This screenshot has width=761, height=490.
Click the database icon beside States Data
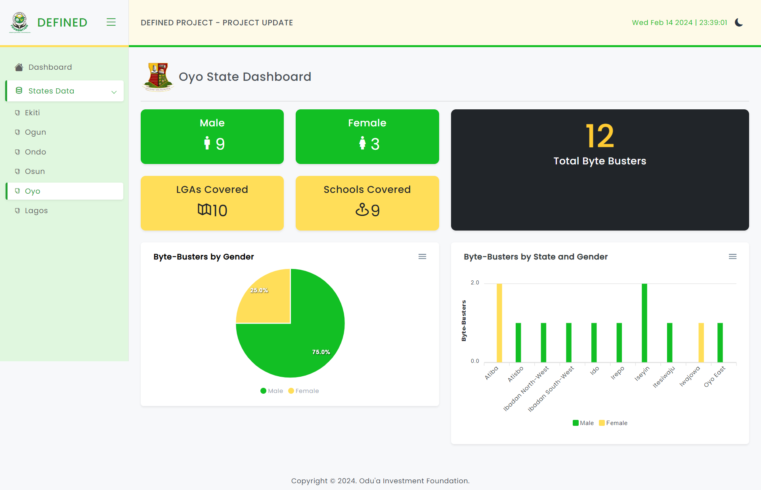[x=19, y=91]
